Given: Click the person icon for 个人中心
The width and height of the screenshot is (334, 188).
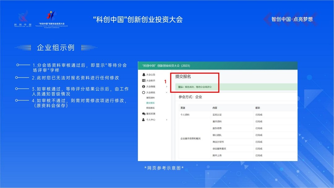Looking at the screenshot, I should point(143,120).
